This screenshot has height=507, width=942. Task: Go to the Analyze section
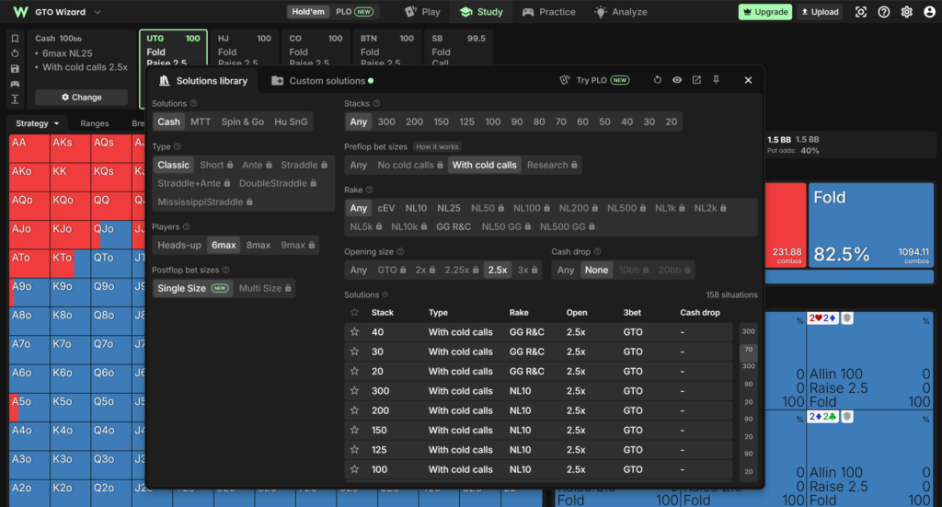pos(621,12)
